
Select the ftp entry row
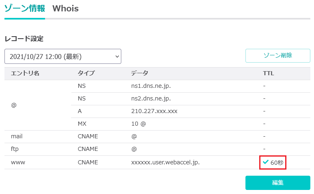coord(157,149)
